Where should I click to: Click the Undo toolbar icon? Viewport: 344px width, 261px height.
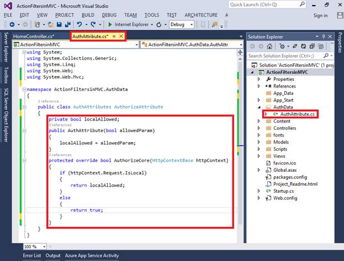(80, 25)
